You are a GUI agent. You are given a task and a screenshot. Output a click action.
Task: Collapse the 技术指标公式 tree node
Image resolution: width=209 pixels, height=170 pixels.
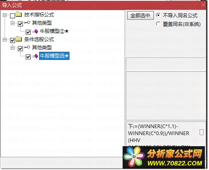click(5, 15)
